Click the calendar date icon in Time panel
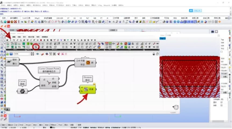 [107, 44]
